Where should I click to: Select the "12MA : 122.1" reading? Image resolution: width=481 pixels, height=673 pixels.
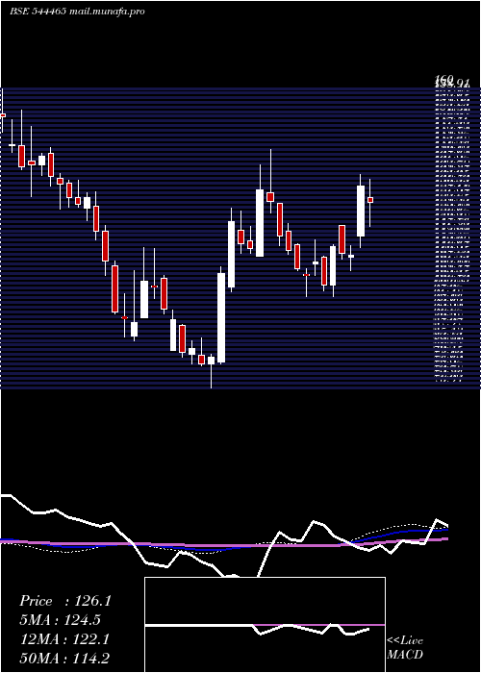[x=64, y=639]
